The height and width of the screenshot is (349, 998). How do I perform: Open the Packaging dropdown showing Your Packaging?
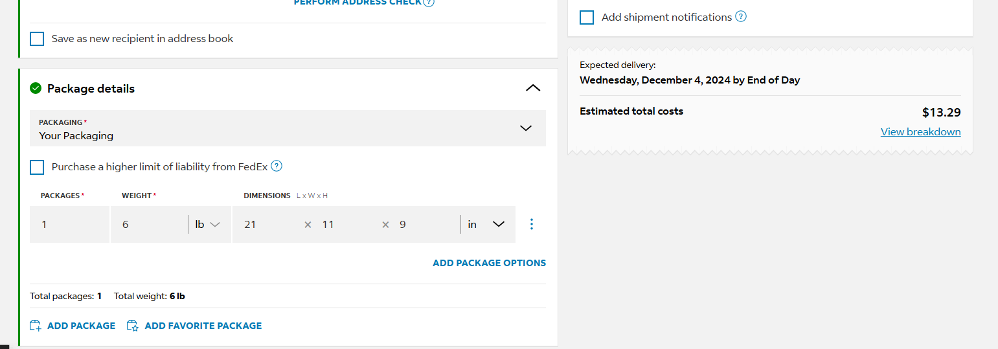[x=288, y=128]
